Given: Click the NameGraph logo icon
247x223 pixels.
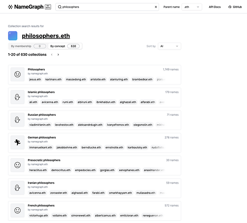Looking at the screenshot, I should click(10, 7).
